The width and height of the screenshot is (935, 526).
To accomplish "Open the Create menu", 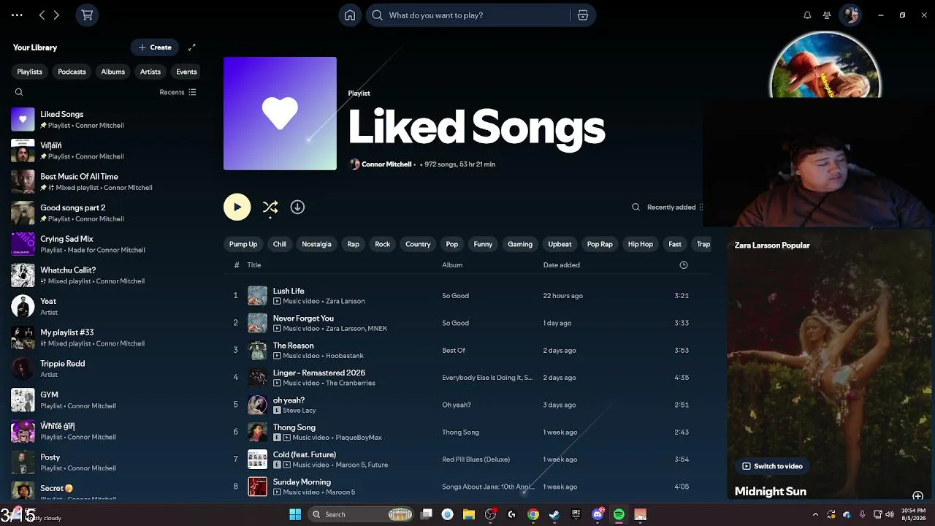I will click(155, 47).
